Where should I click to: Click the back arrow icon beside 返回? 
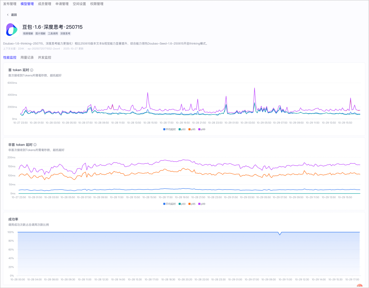click(8, 15)
